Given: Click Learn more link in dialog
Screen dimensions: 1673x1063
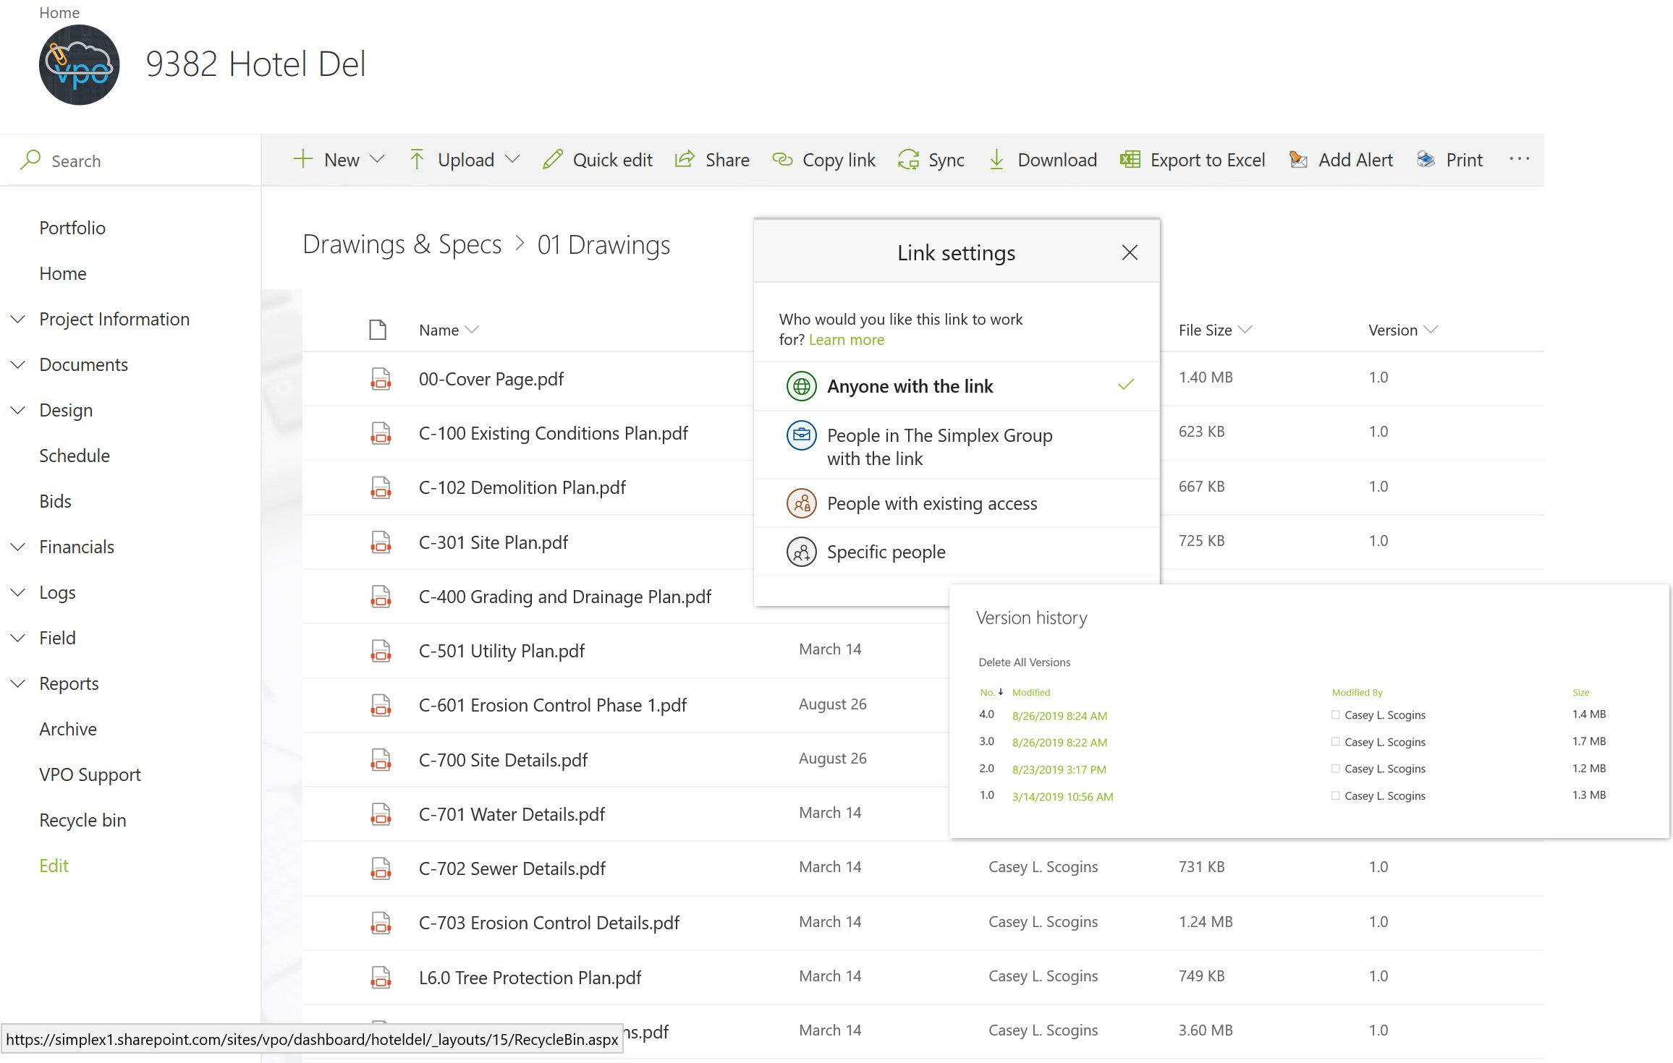Looking at the screenshot, I should (x=846, y=339).
